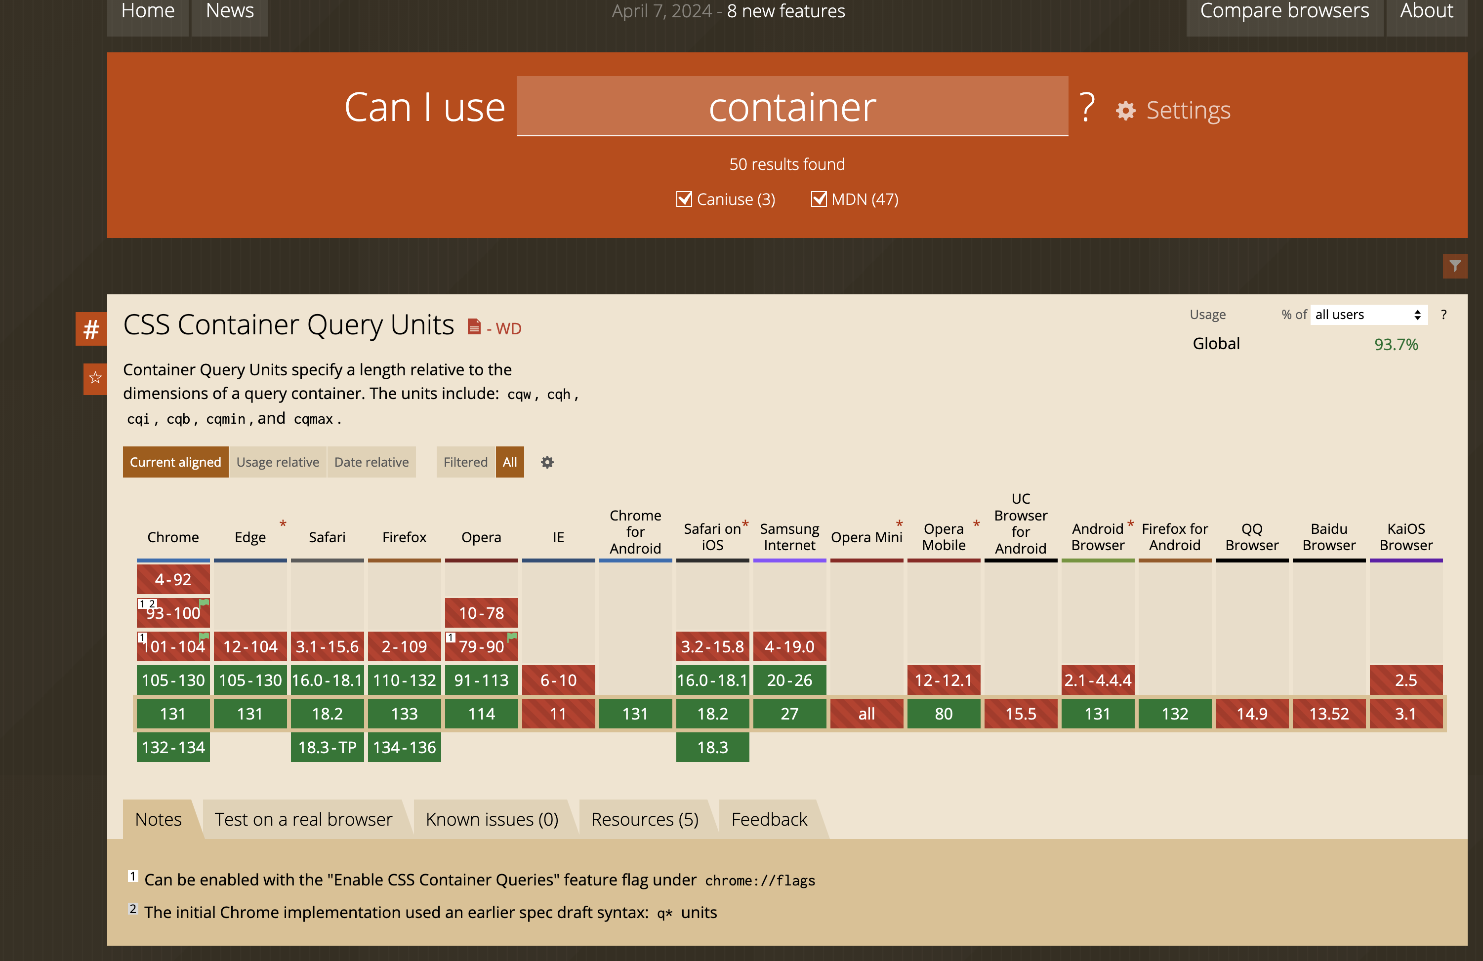Switch view to Usage relative
Image resolution: width=1483 pixels, height=961 pixels.
[278, 462]
